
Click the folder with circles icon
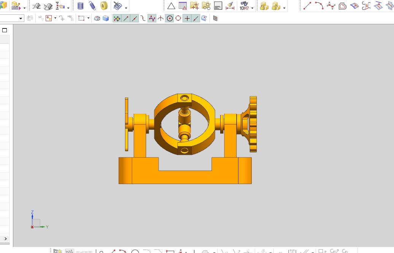point(206,6)
